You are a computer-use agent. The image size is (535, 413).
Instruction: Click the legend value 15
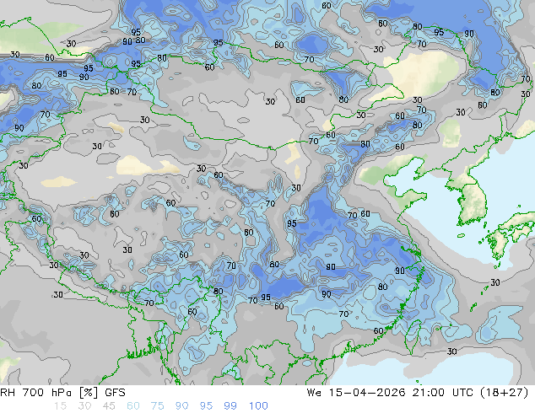click(x=60, y=406)
